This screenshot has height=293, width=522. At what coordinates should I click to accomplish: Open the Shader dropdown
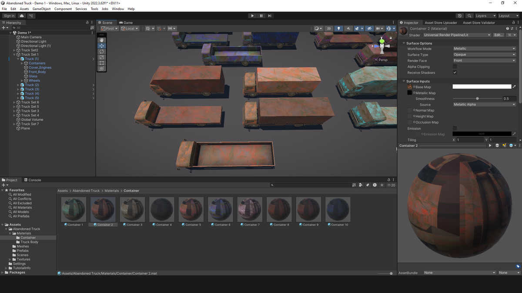(x=457, y=35)
